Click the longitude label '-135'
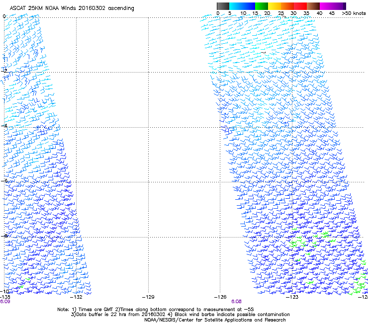The height and width of the screenshot is (323, 368). [x=5, y=297]
